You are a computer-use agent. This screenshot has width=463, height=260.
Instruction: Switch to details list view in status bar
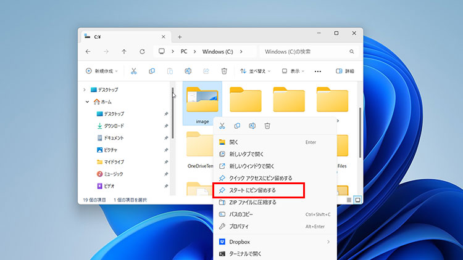(x=349, y=200)
